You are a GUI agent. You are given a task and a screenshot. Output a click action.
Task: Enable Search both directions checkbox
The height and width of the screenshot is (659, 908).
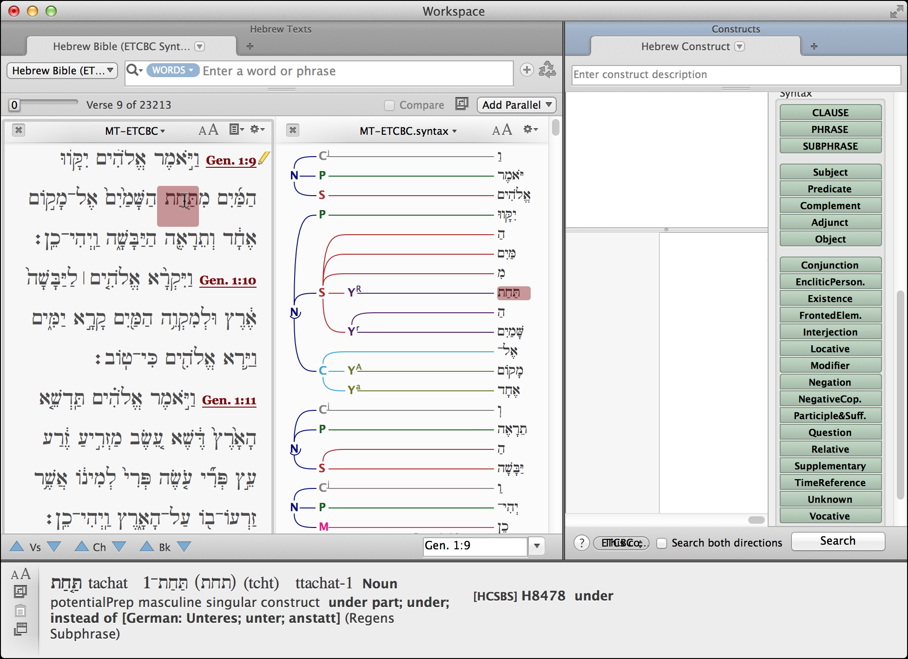click(662, 543)
